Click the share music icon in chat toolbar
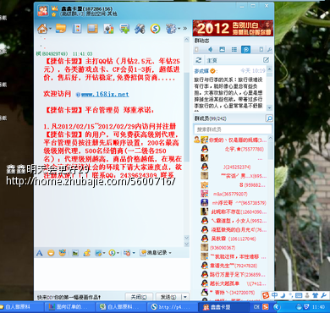 click(x=87, y=253)
